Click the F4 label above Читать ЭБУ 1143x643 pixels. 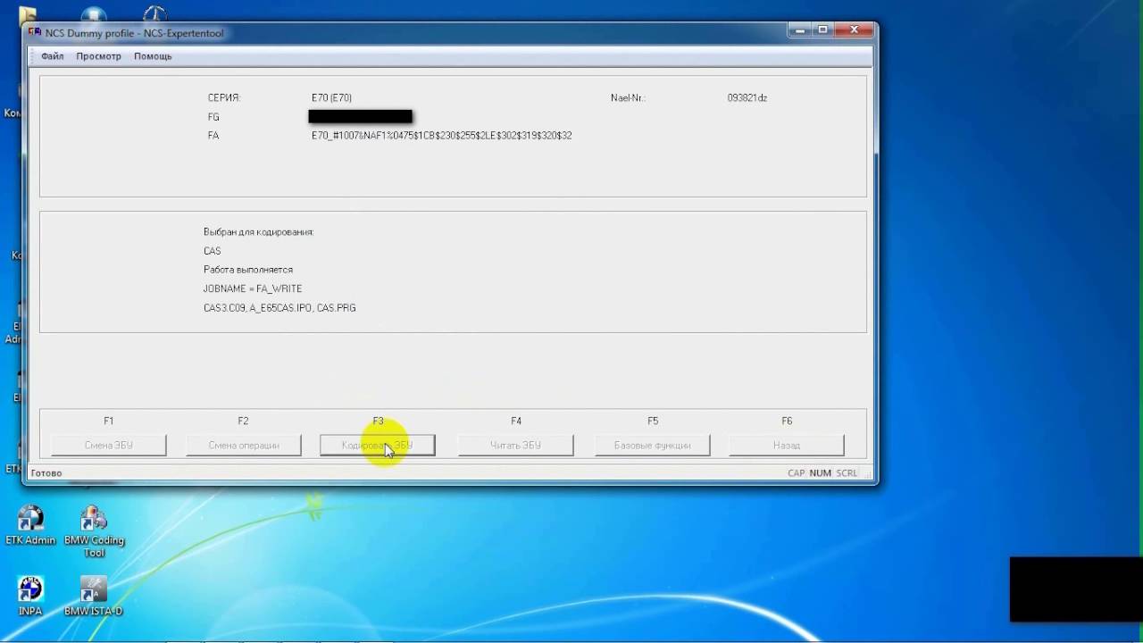pos(516,421)
